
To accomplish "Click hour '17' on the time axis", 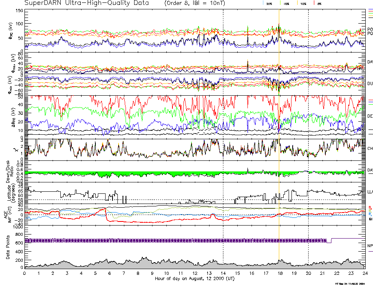I will [266, 273].
